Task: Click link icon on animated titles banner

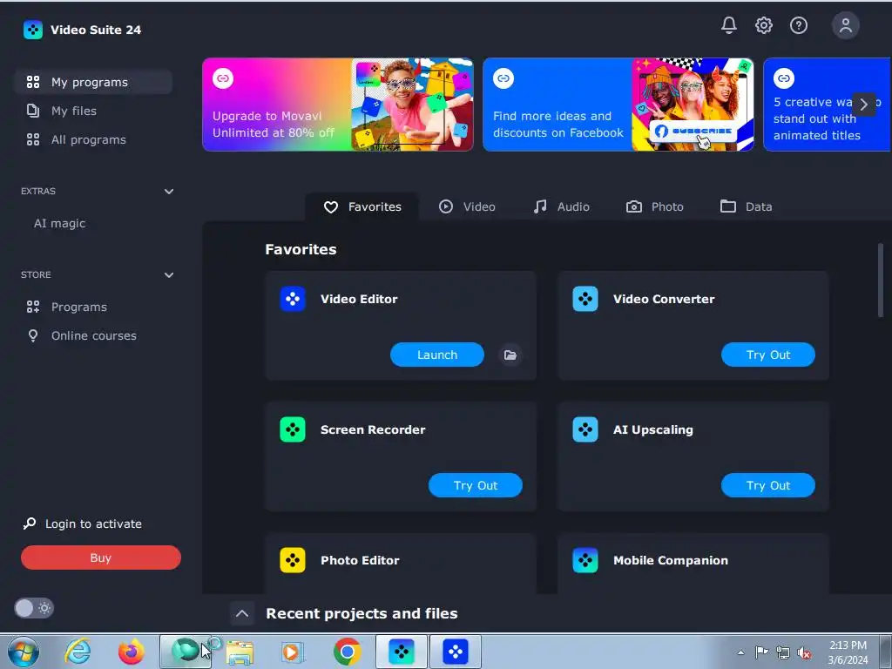Action: 784,78
